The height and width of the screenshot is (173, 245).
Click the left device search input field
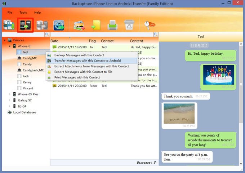point(23,35)
